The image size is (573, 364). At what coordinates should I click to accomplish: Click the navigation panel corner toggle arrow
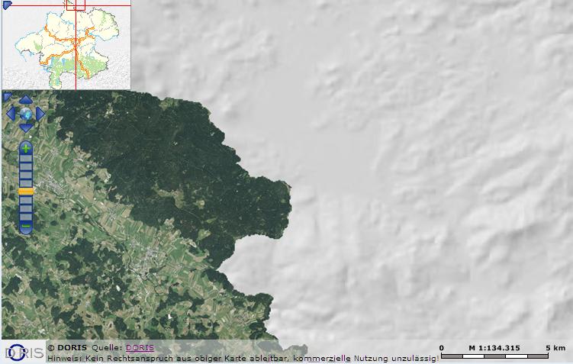(6, 96)
